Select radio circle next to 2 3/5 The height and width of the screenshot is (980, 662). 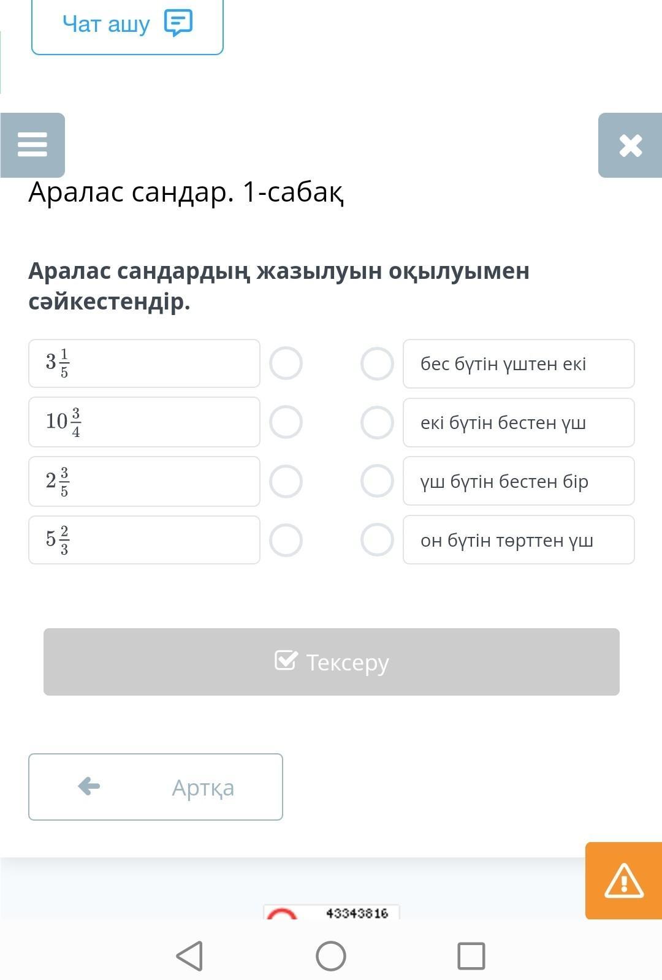pos(286,481)
